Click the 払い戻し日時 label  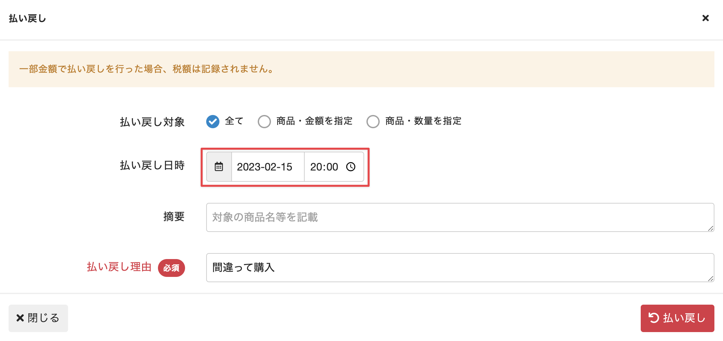click(152, 165)
